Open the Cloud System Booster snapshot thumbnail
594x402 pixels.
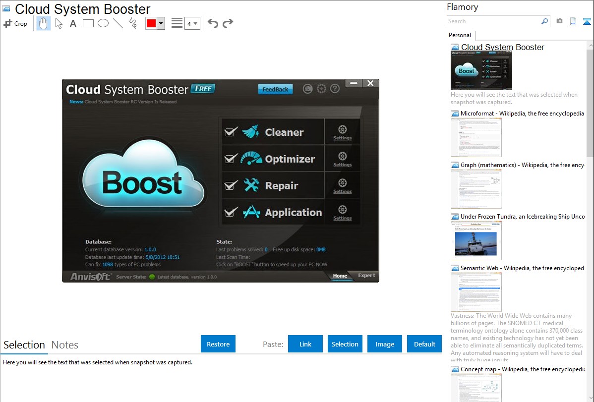(x=481, y=70)
